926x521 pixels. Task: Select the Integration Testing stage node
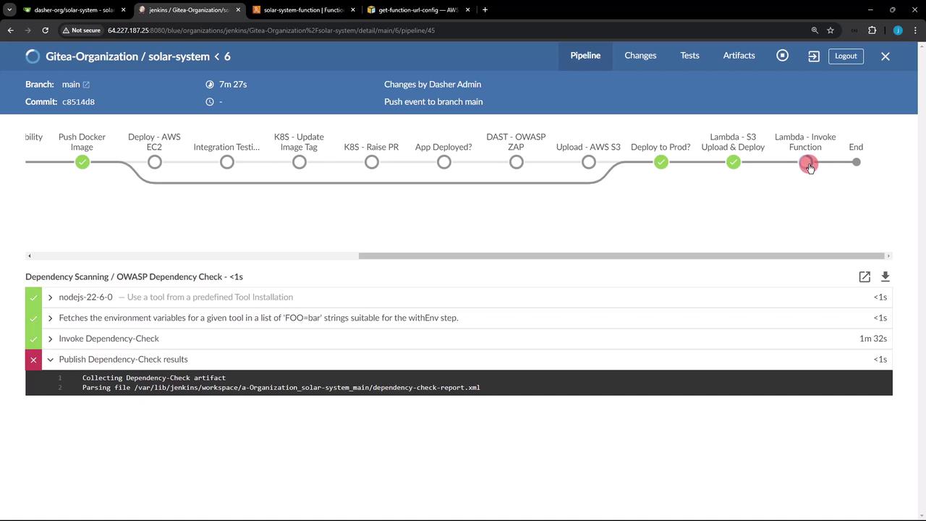[227, 162]
